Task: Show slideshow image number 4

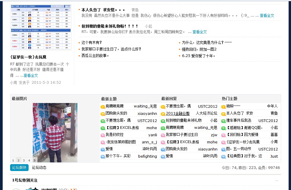Action: 29,160
